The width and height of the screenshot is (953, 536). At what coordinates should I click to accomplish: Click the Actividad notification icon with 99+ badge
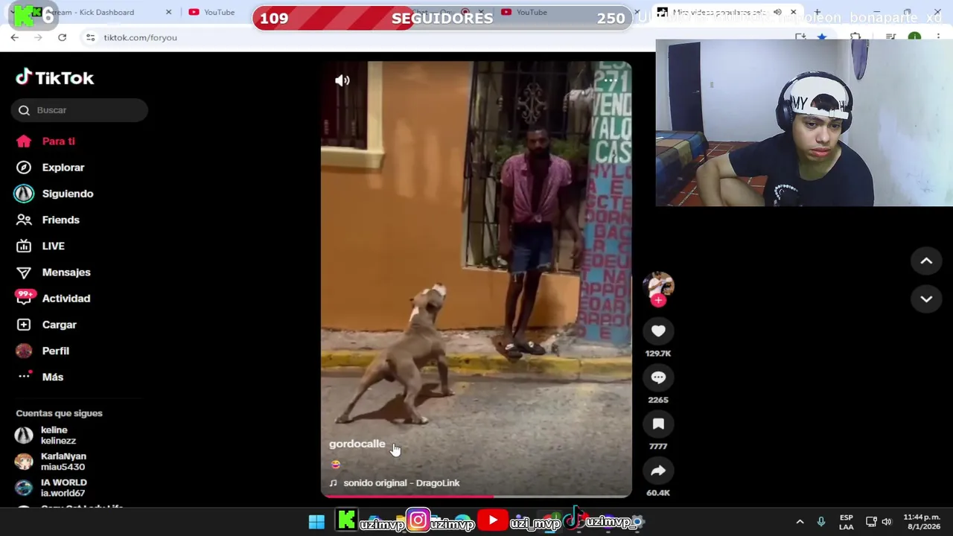pos(24,298)
